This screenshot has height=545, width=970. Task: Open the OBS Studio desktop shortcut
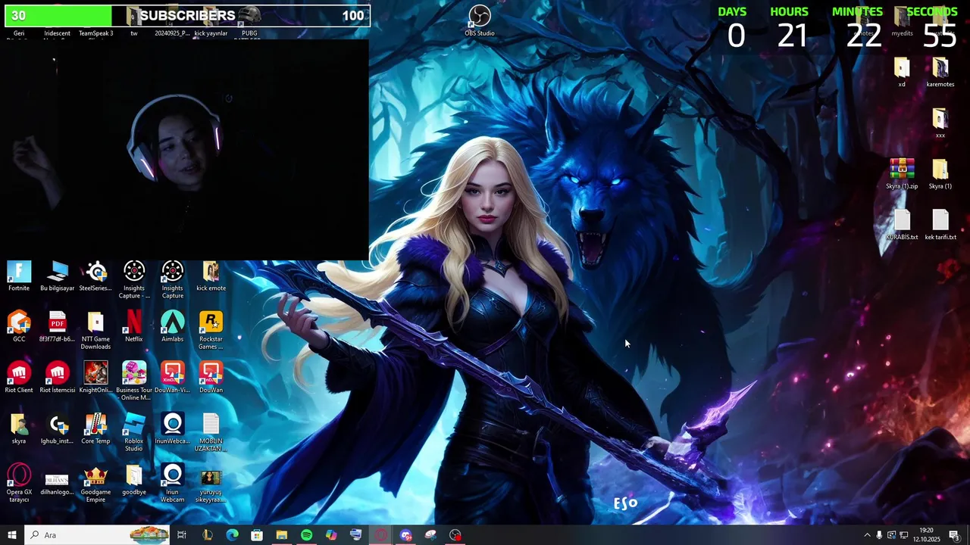tap(479, 20)
